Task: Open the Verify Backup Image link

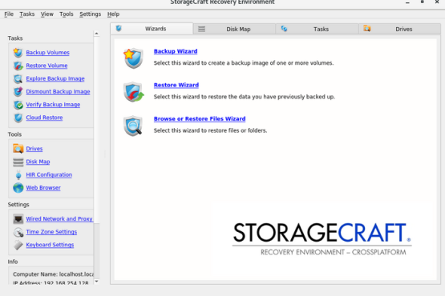Action: (53, 105)
